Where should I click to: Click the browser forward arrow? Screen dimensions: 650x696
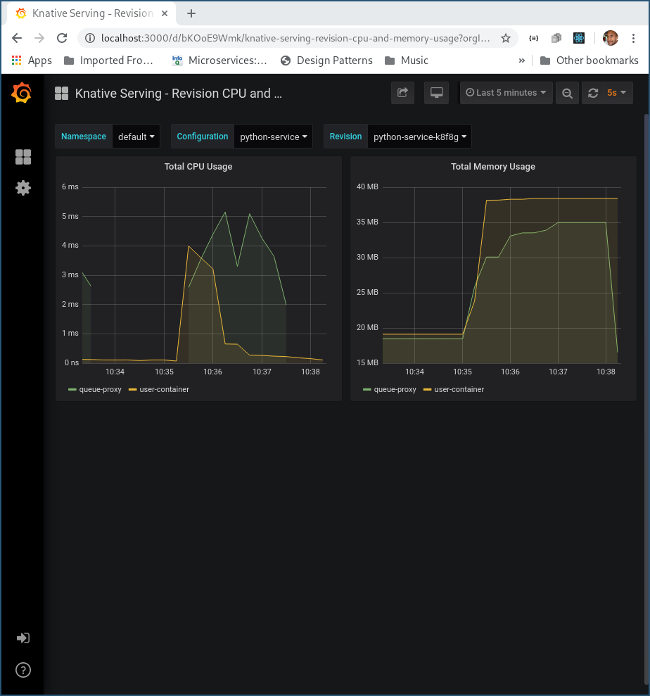[39, 38]
